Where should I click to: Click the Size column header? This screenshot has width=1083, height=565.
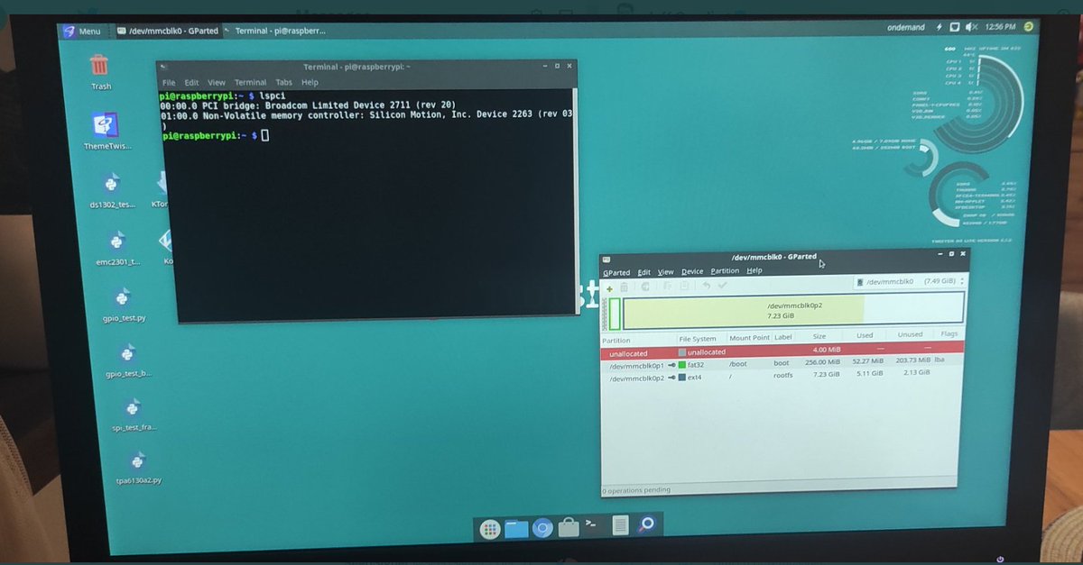pos(819,336)
